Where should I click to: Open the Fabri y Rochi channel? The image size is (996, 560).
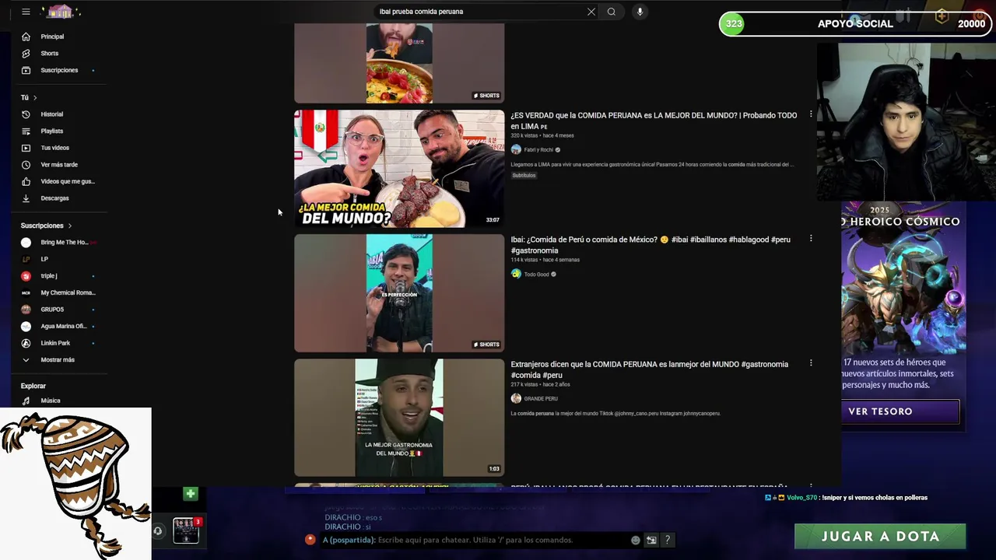(x=538, y=150)
